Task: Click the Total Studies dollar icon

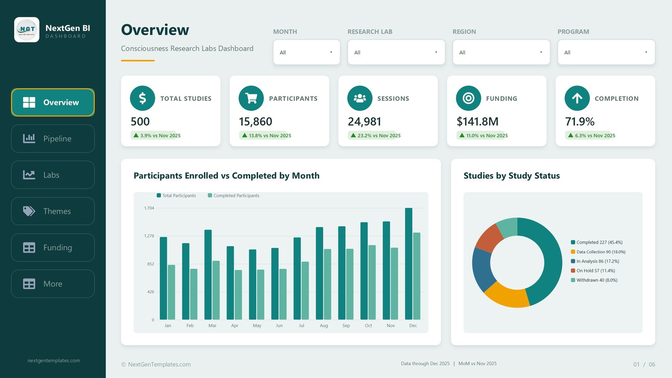Action: click(x=142, y=98)
